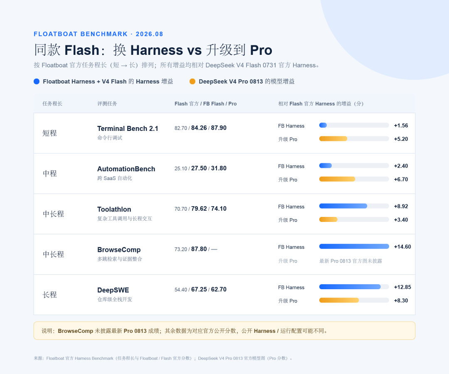Click the 仓库级全栈开发 description
The width and height of the screenshot is (449, 374).
coord(115,299)
